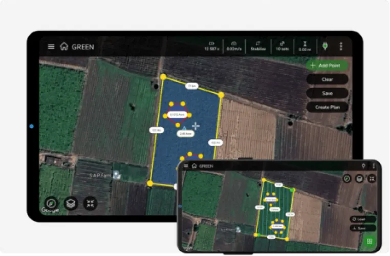The image size is (390, 256).
Task: Tap the fullscreen expand icon on tablet
Action: click(x=91, y=203)
